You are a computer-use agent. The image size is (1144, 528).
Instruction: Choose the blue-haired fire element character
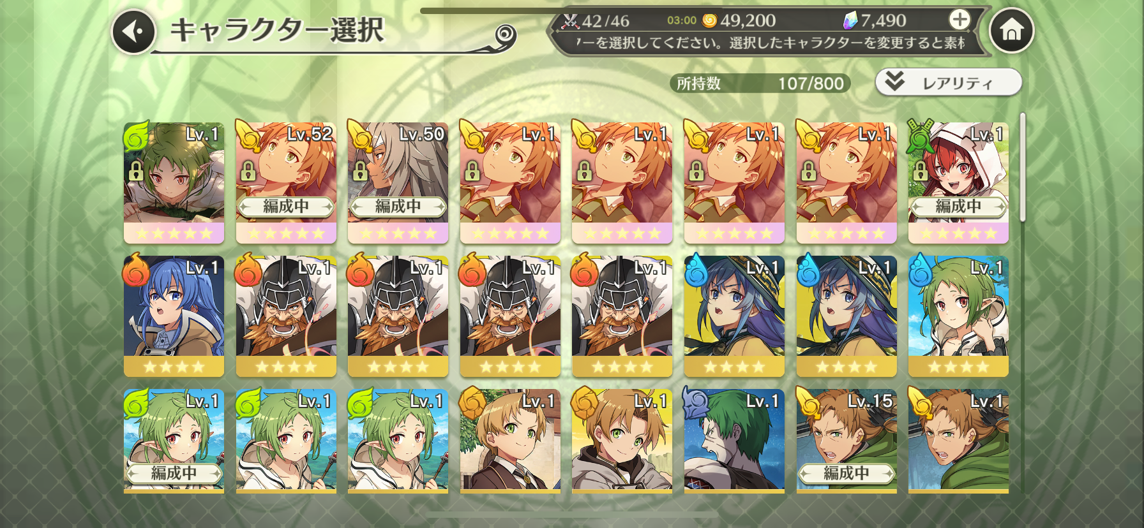174,316
